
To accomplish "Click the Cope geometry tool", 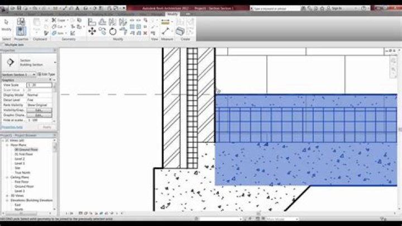I will (59, 20).
